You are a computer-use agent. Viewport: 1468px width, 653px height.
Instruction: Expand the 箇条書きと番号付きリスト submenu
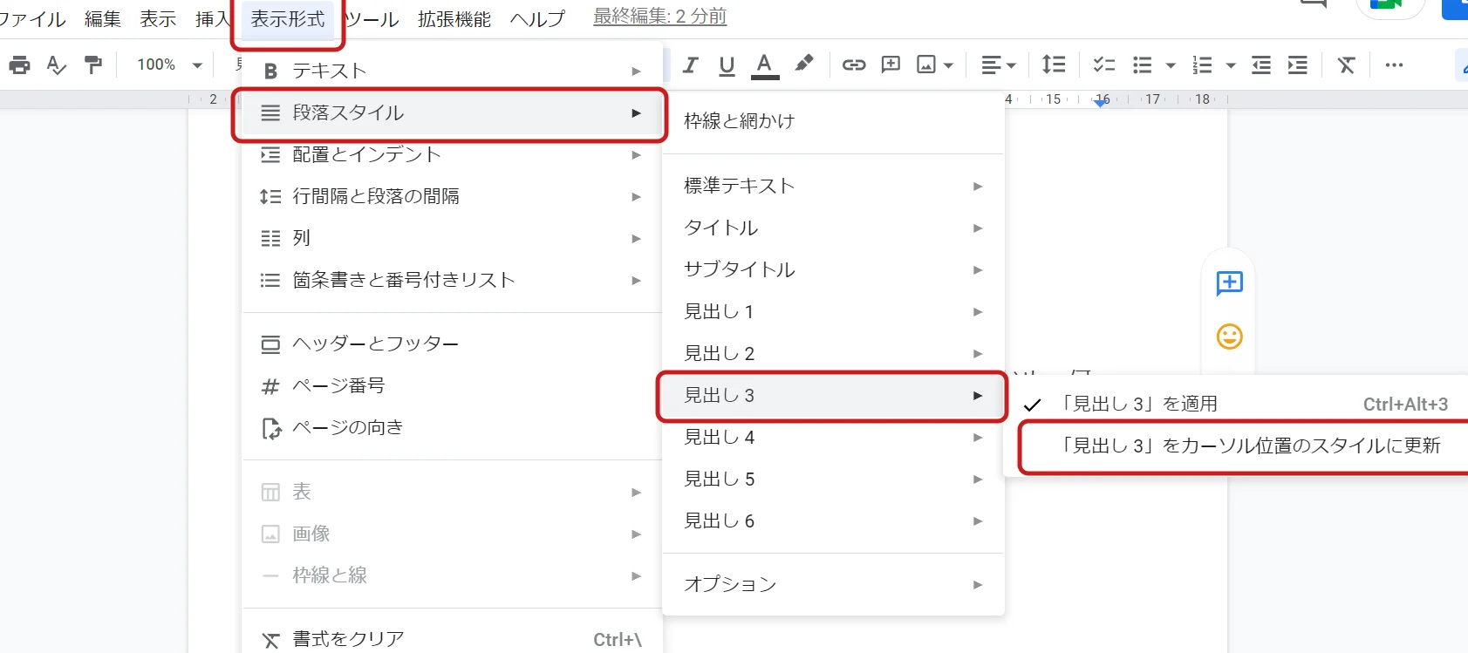pos(452,280)
